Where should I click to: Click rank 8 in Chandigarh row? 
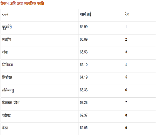click(x=126, y=115)
